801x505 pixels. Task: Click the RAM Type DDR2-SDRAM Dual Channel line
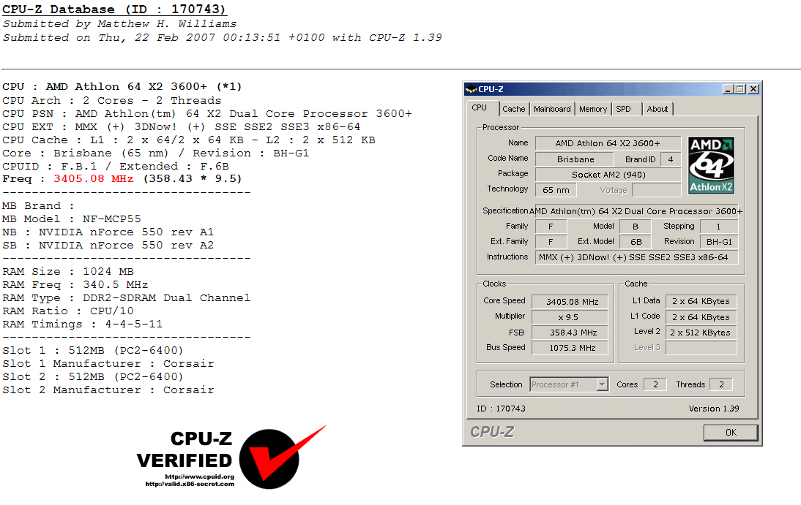pos(126,297)
